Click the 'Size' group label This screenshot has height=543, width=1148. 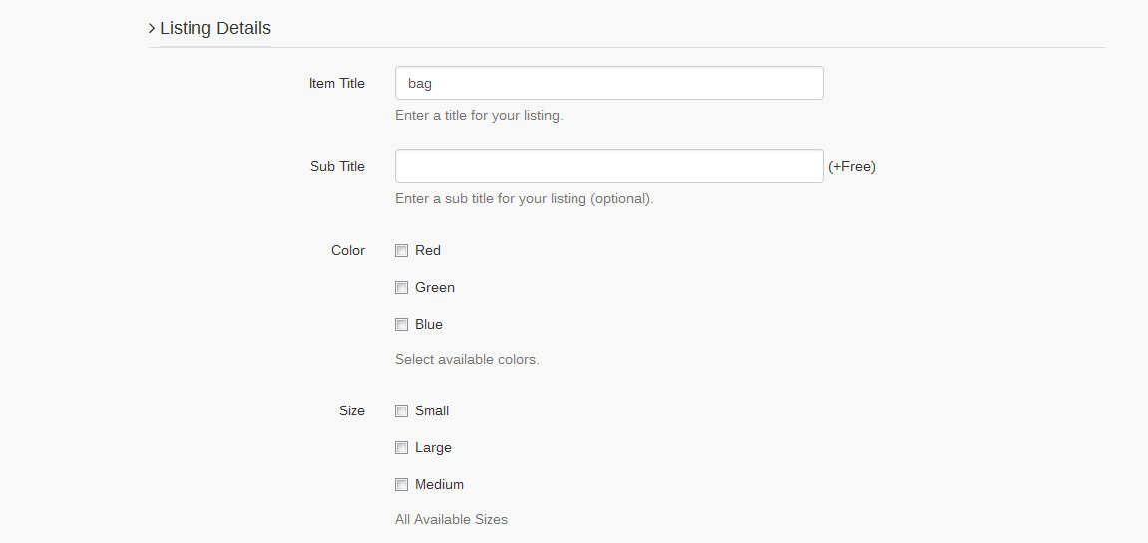tap(352, 411)
